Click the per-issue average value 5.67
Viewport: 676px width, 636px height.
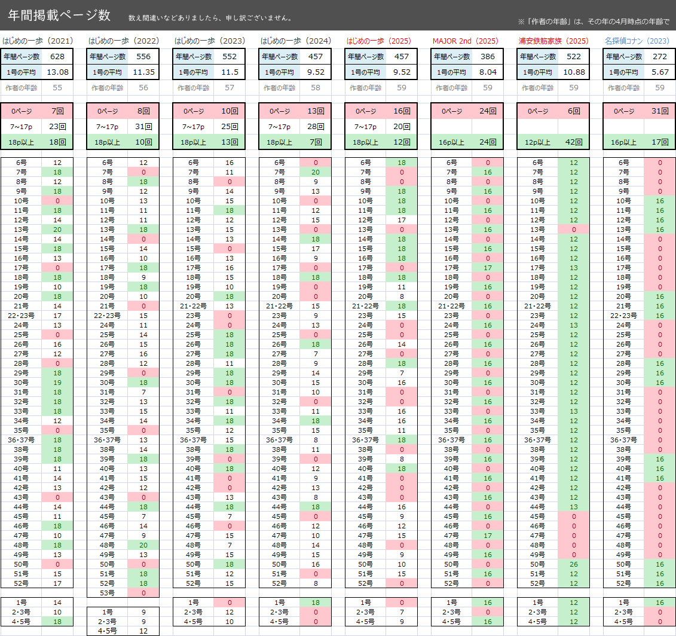[x=659, y=72]
